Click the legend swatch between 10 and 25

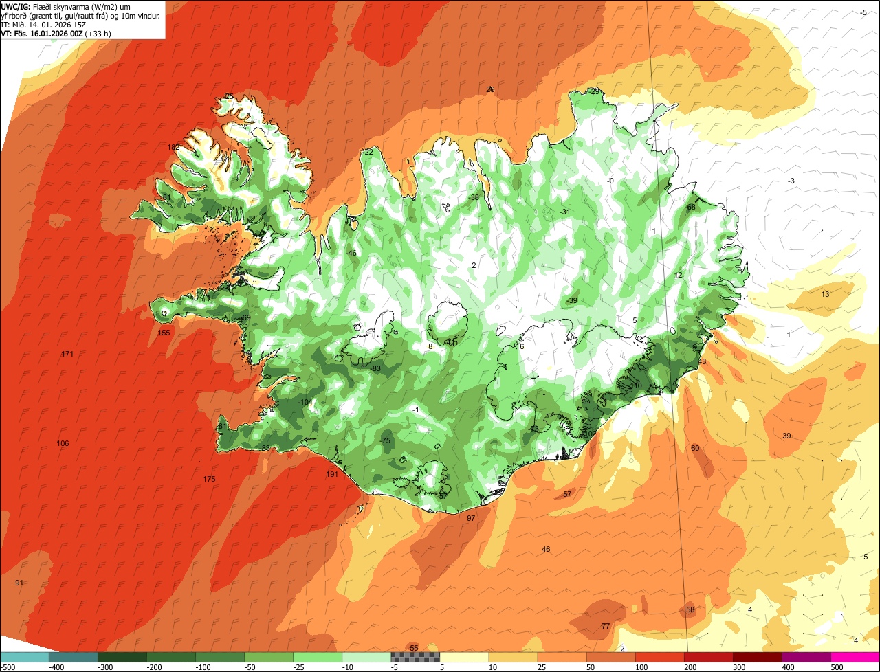[513, 657]
